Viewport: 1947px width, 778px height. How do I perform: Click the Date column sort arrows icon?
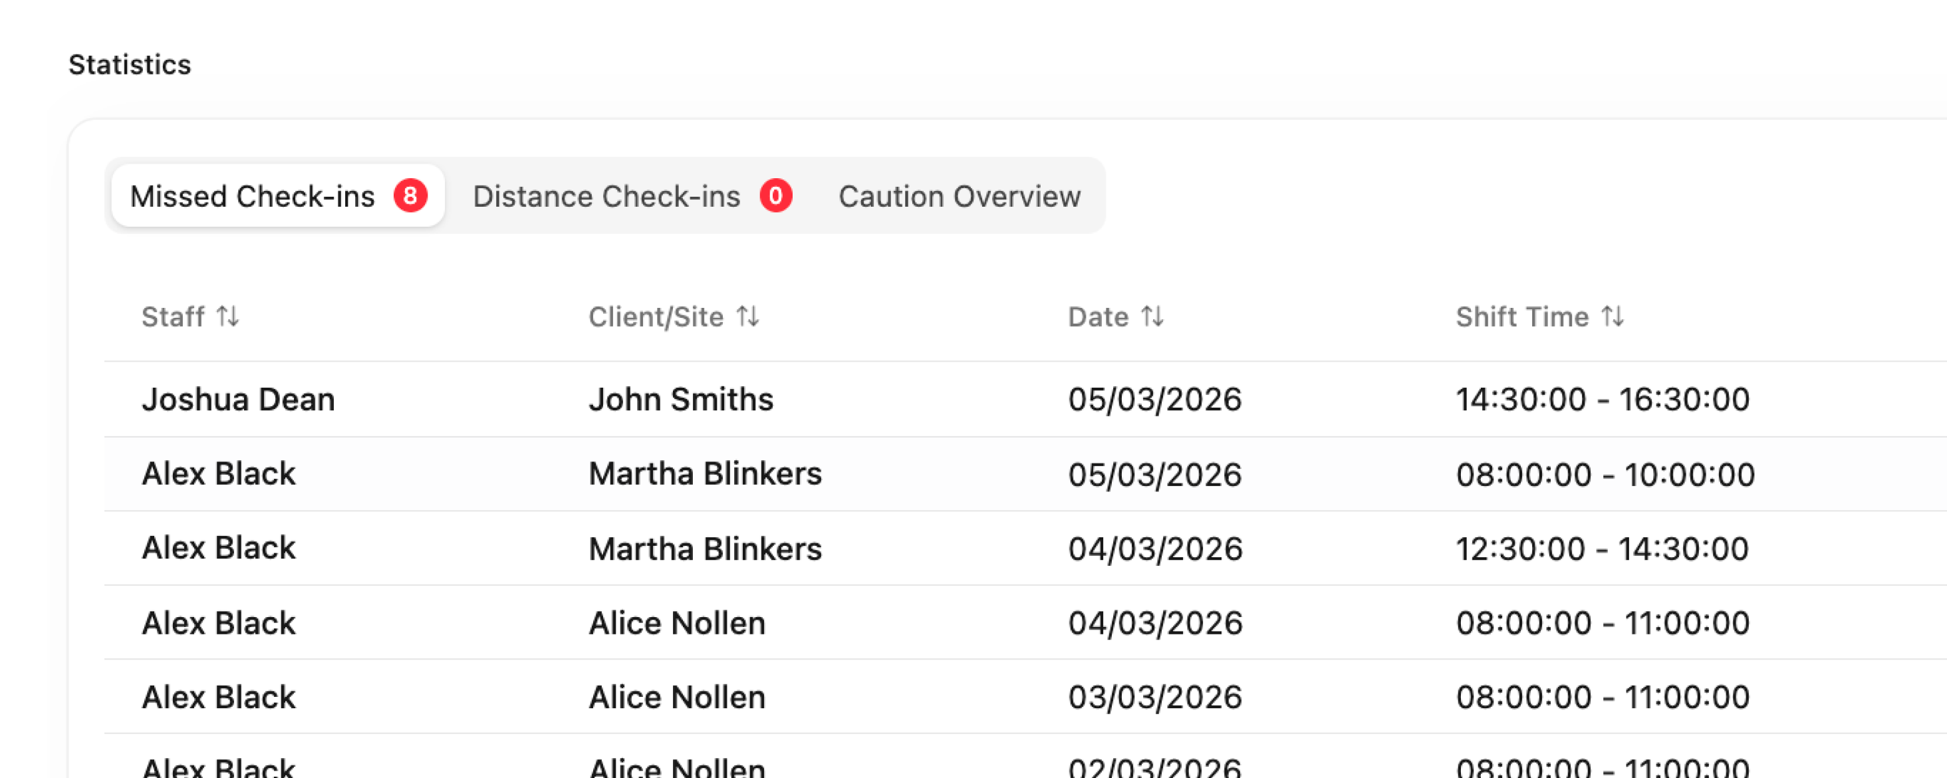click(1152, 316)
